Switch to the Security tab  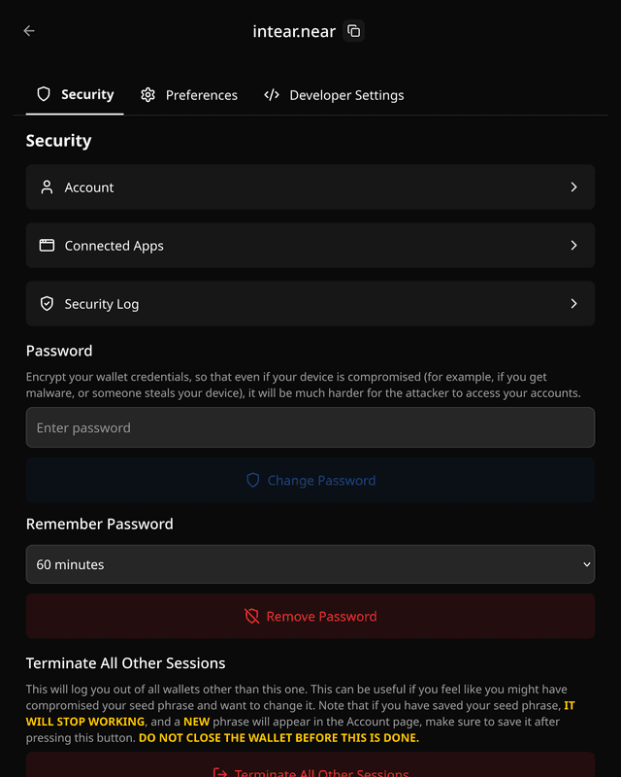[x=75, y=94]
